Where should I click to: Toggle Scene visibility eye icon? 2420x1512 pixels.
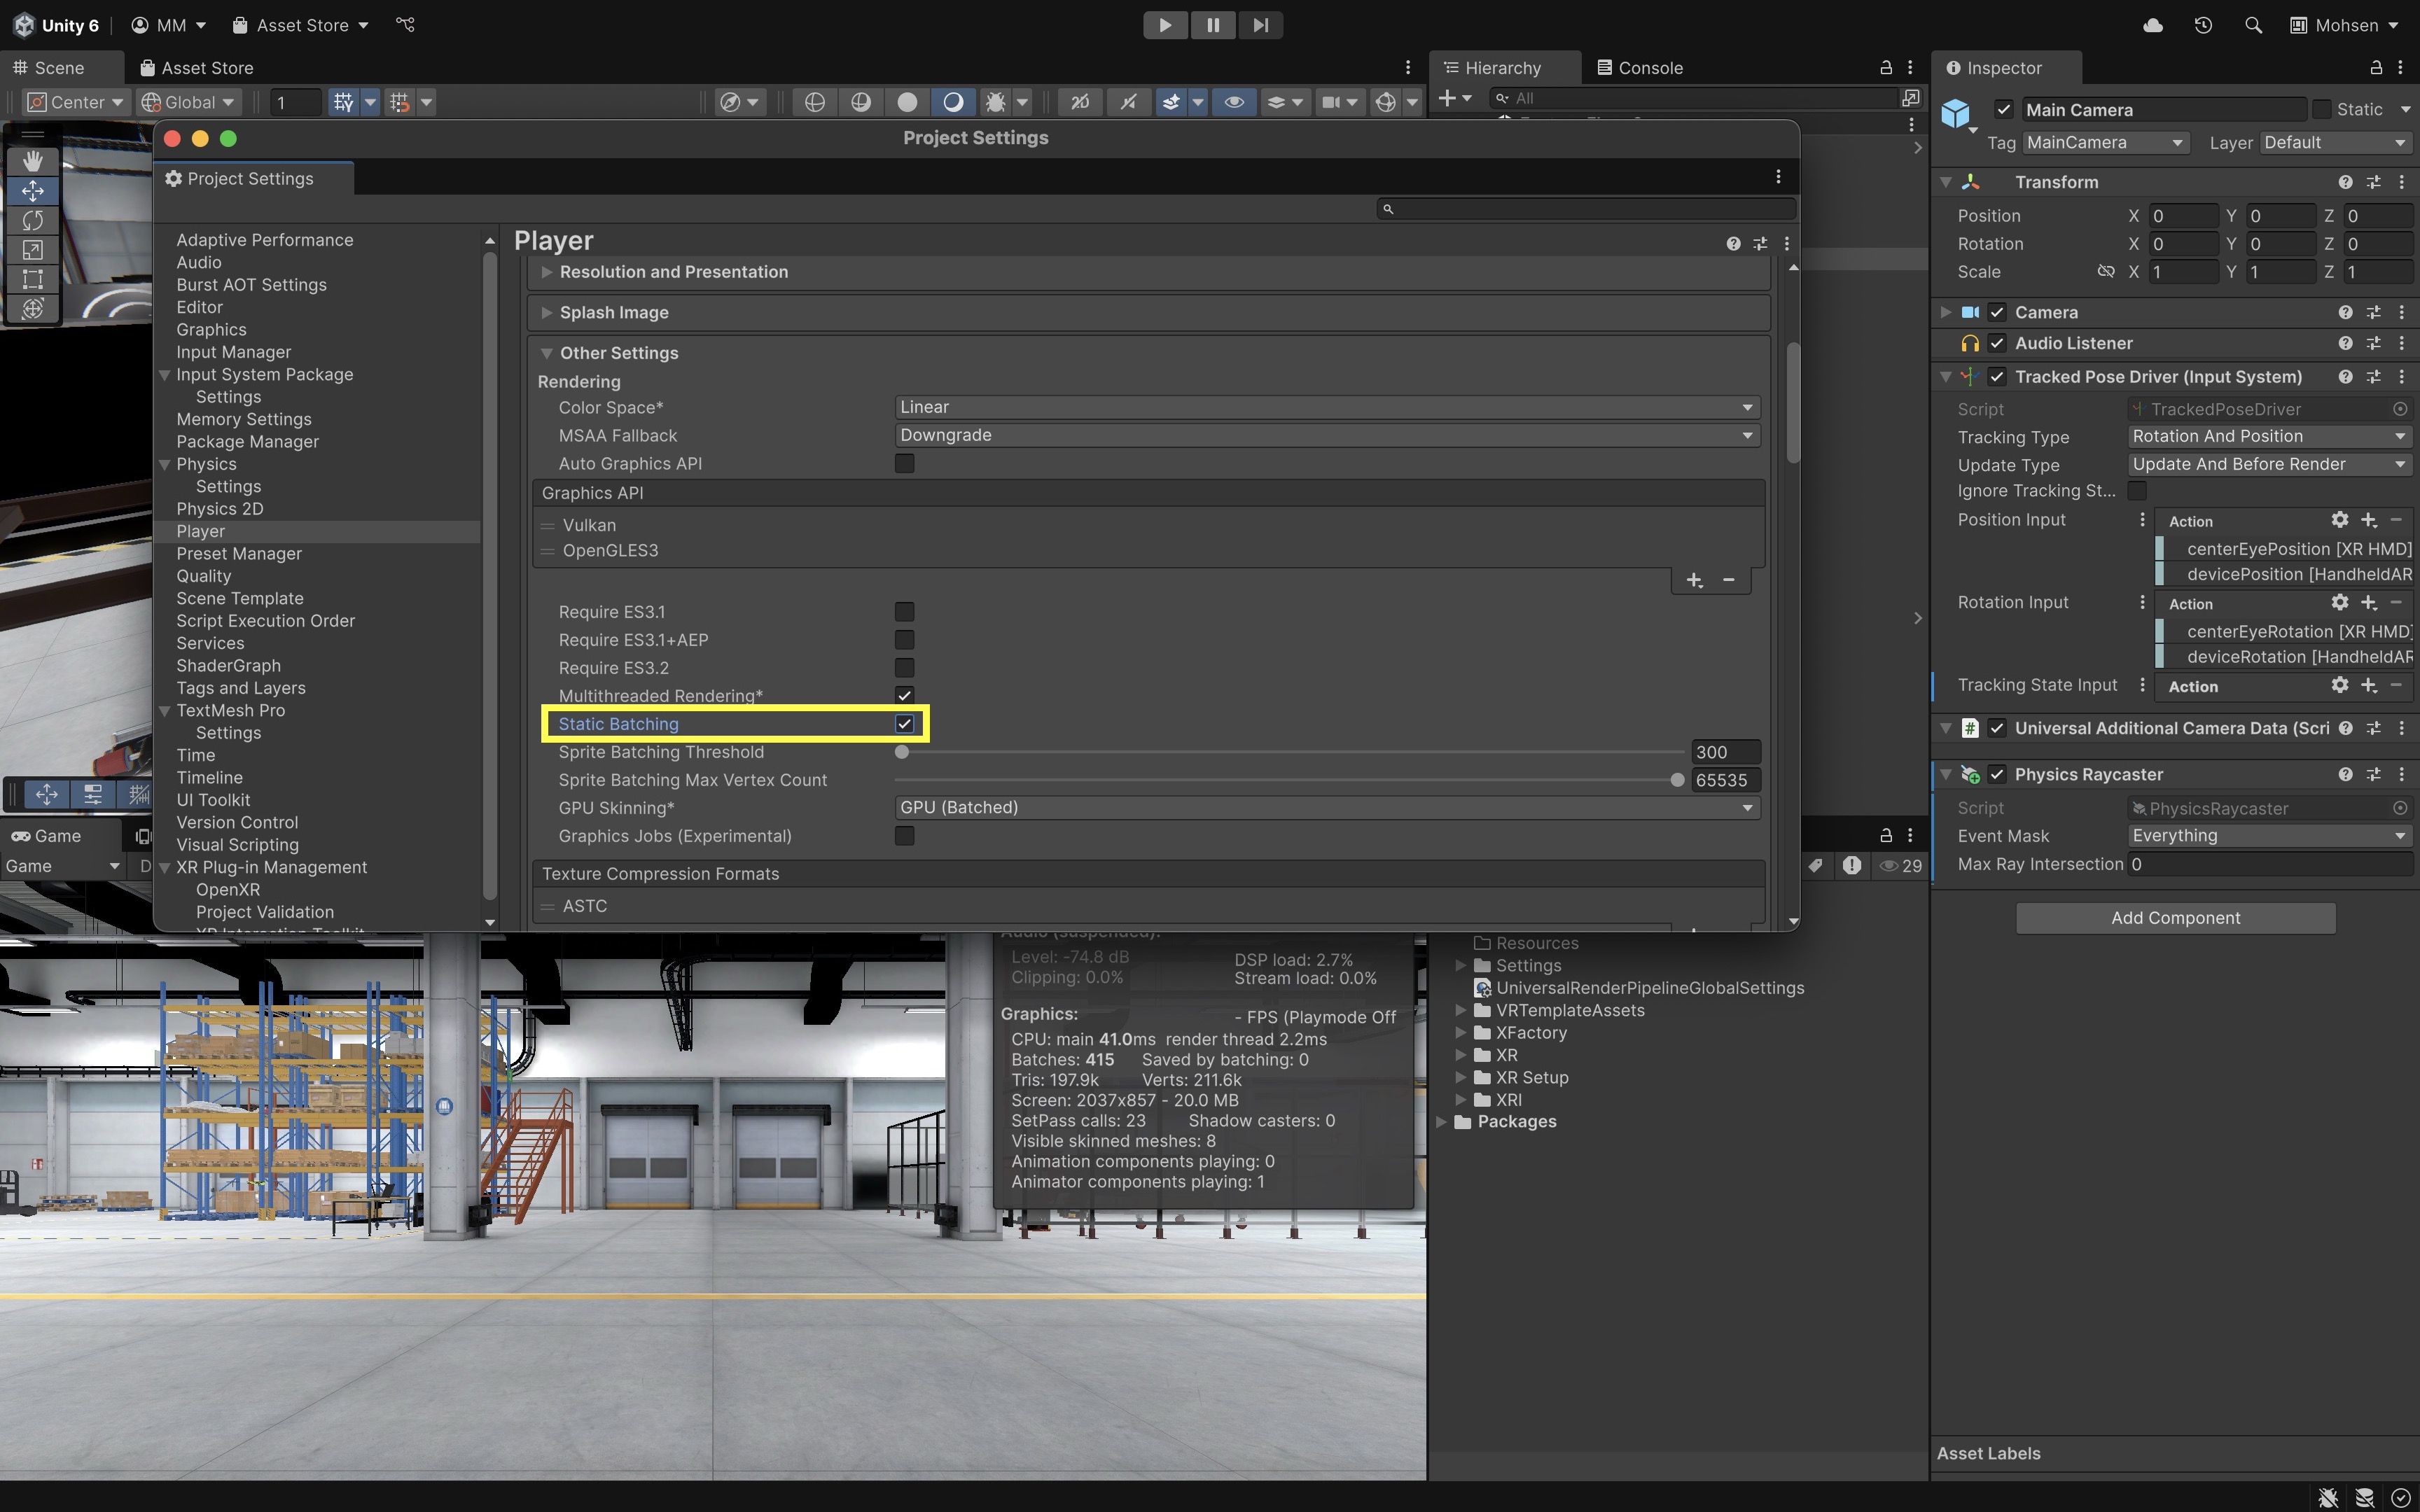click(1234, 102)
